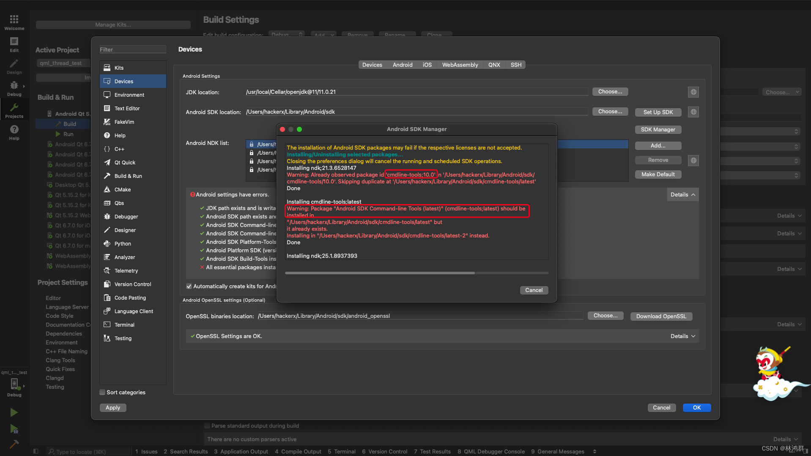This screenshot has height=456, width=811.
Task: Open Debugger preferences category
Action: (x=133, y=216)
